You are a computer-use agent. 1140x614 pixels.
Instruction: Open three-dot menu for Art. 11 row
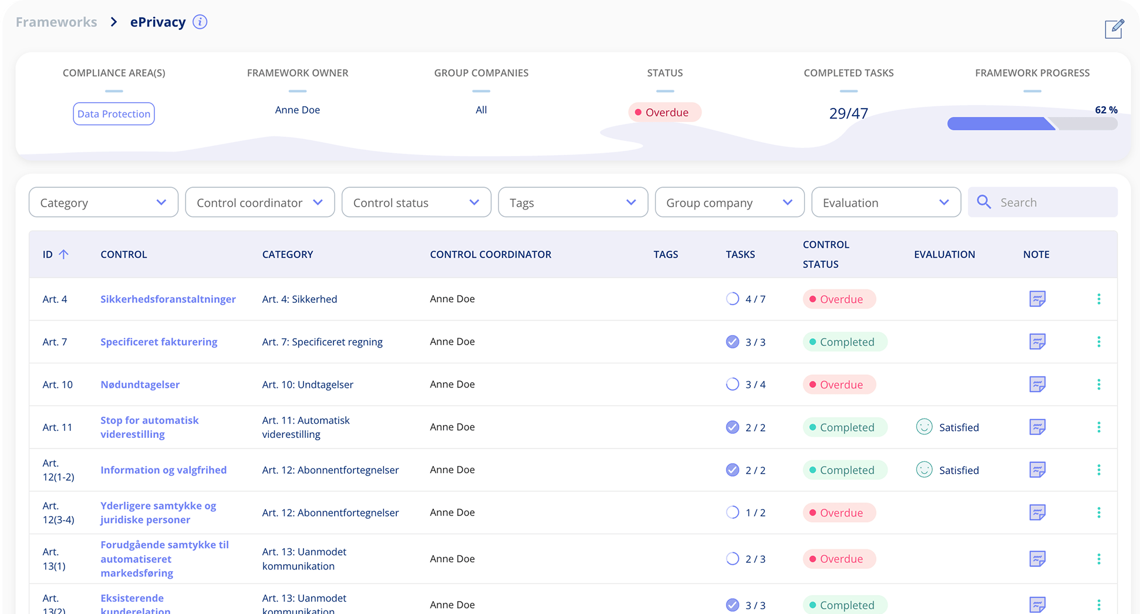1099,427
